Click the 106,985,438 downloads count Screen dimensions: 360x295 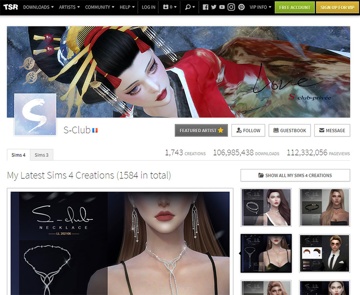click(246, 153)
